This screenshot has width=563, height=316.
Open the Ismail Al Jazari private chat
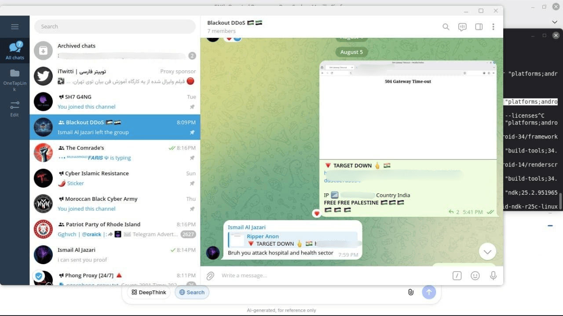tap(115, 254)
